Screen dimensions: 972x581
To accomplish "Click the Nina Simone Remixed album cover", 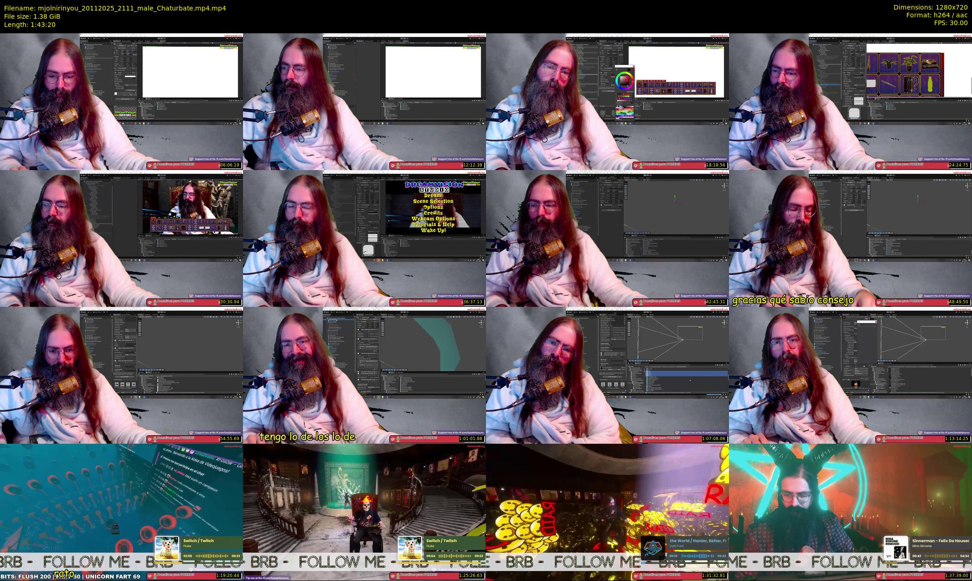I will (x=895, y=549).
